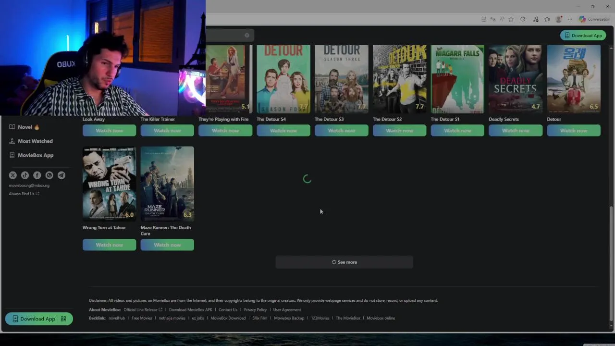Image resolution: width=615 pixels, height=346 pixels.
Task: Open The Detour S2 poster thumbnail
Action: (399, 79)
